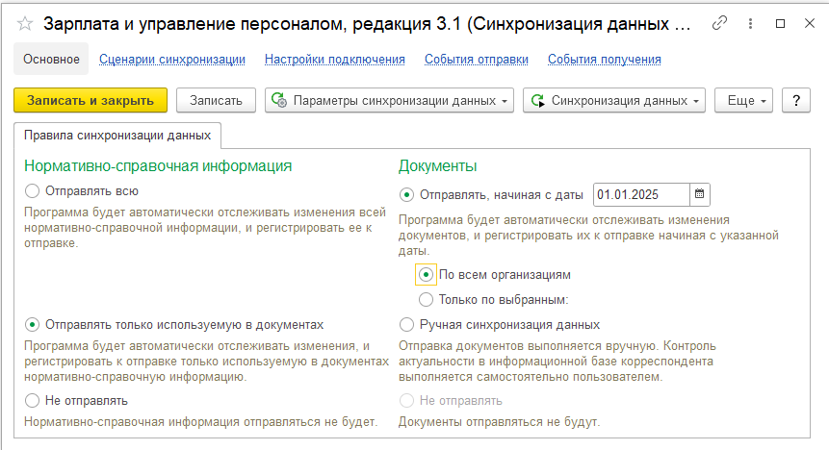Open 'Синхронизация данных' dropdown menu
Image resolution: width=829 pixels, height=450 pixels.
coord(614,100)
